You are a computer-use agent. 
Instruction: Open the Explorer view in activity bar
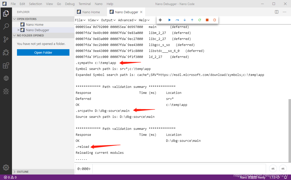coord(6,13)
